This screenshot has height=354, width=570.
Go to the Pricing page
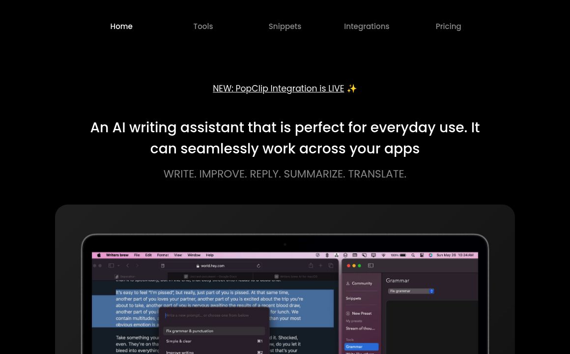click(x=448, y=27)
